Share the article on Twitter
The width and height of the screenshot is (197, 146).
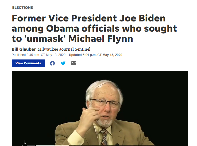coord(63,63)
